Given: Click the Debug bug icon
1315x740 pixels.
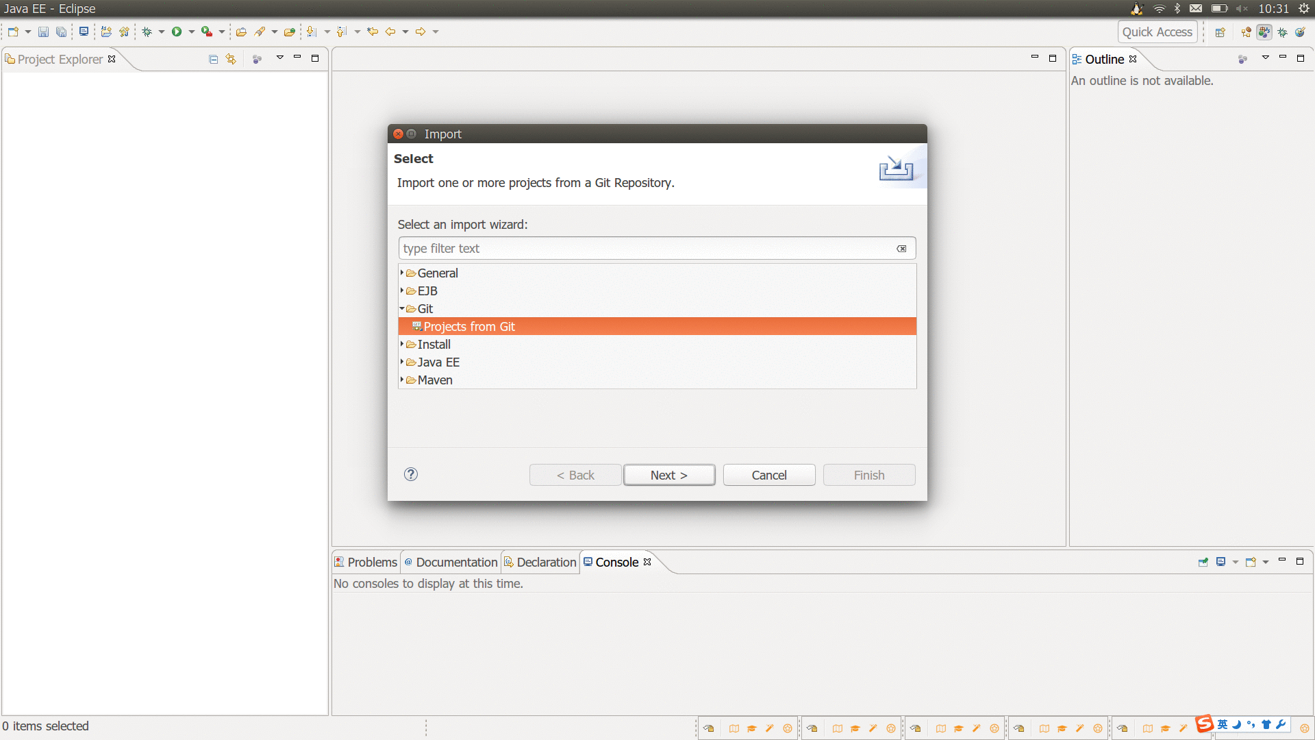Looking at the screenshot, I should (x=147, y=32).
